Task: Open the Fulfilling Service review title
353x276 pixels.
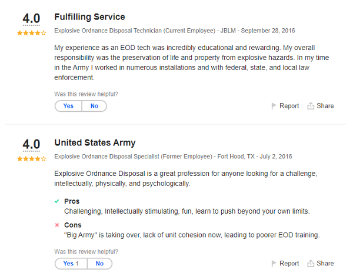Action: point(89,17)
